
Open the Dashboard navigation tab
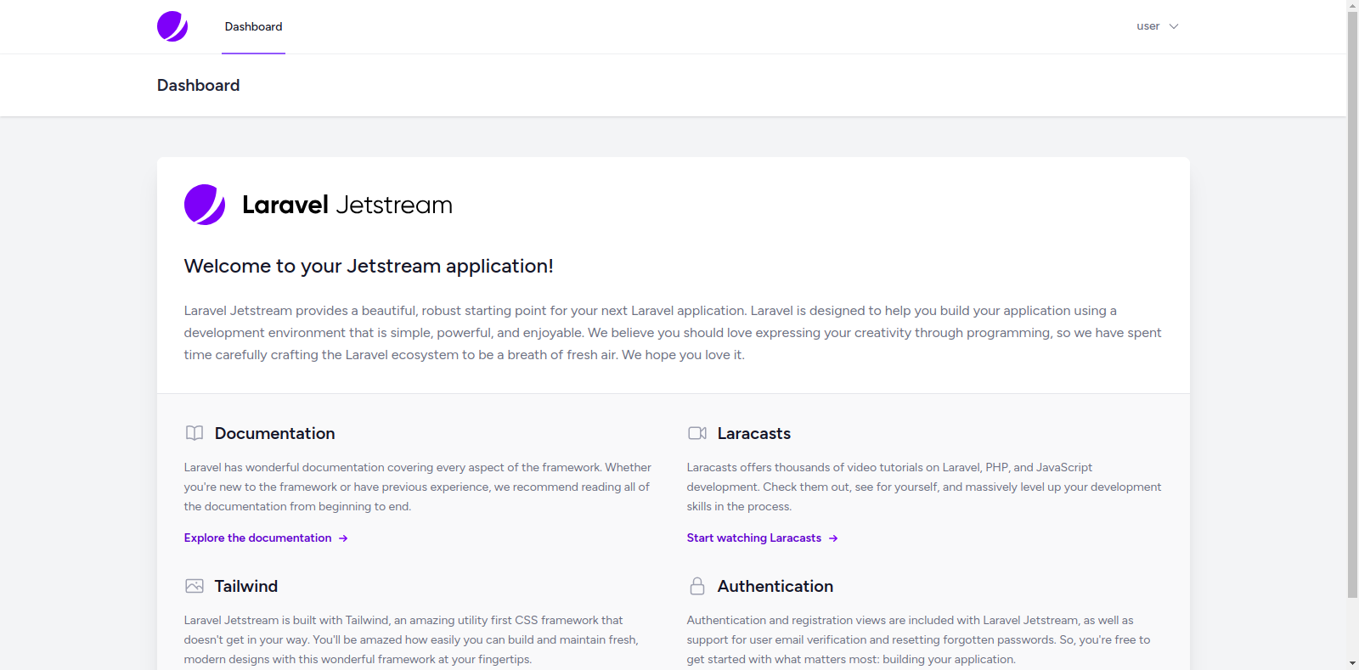tap(253, 27)
